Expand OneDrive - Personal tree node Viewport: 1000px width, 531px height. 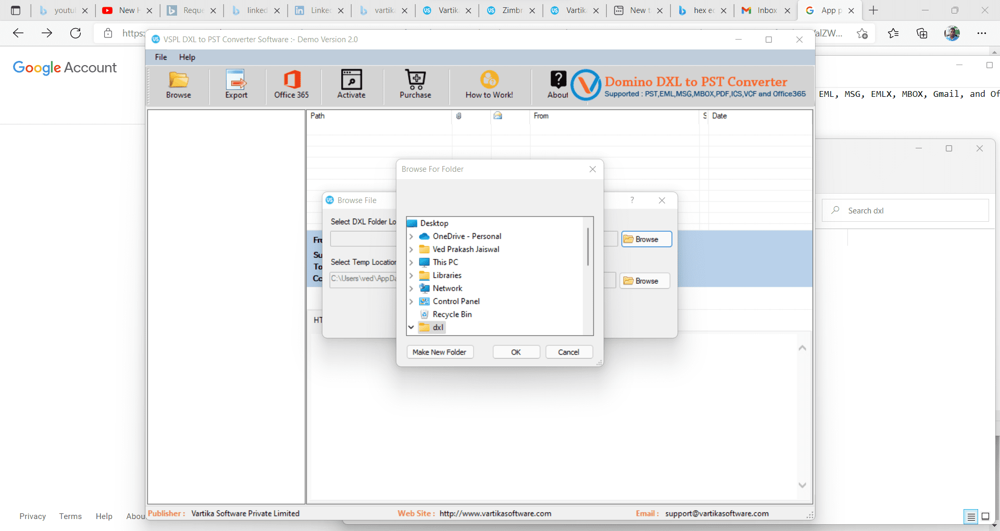411,236
